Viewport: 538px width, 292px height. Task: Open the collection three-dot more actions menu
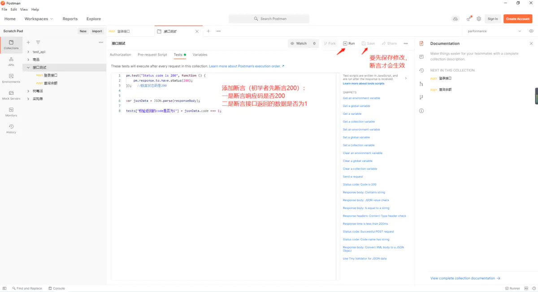(406, 44)
